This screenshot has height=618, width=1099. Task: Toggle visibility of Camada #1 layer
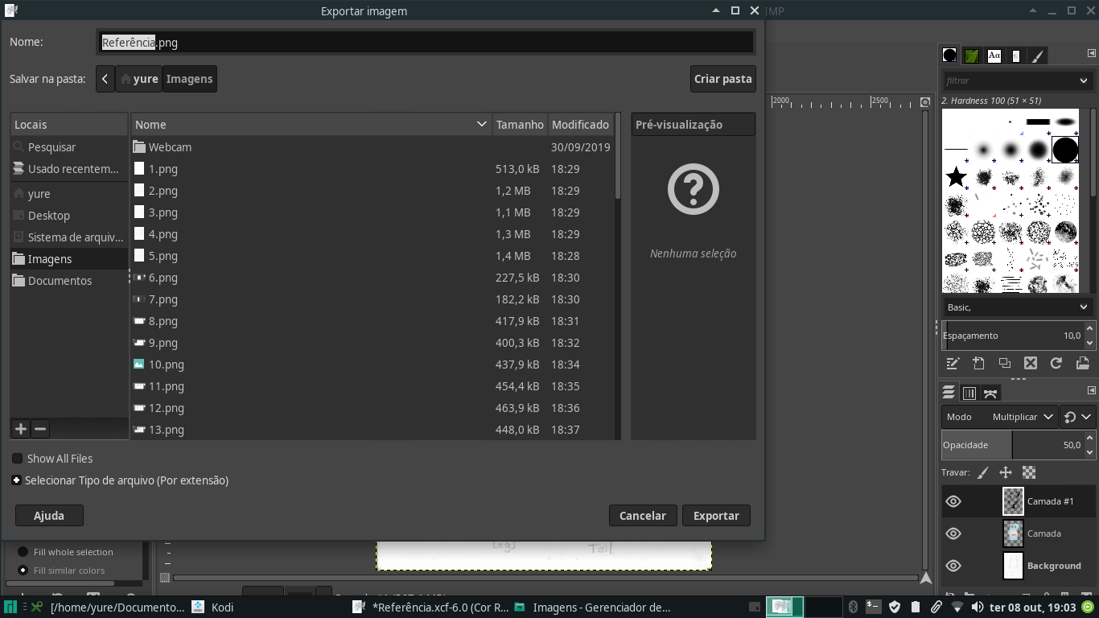click(953, 501)
